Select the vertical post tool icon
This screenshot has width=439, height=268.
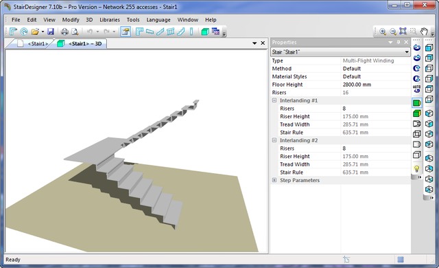point(191,32)
